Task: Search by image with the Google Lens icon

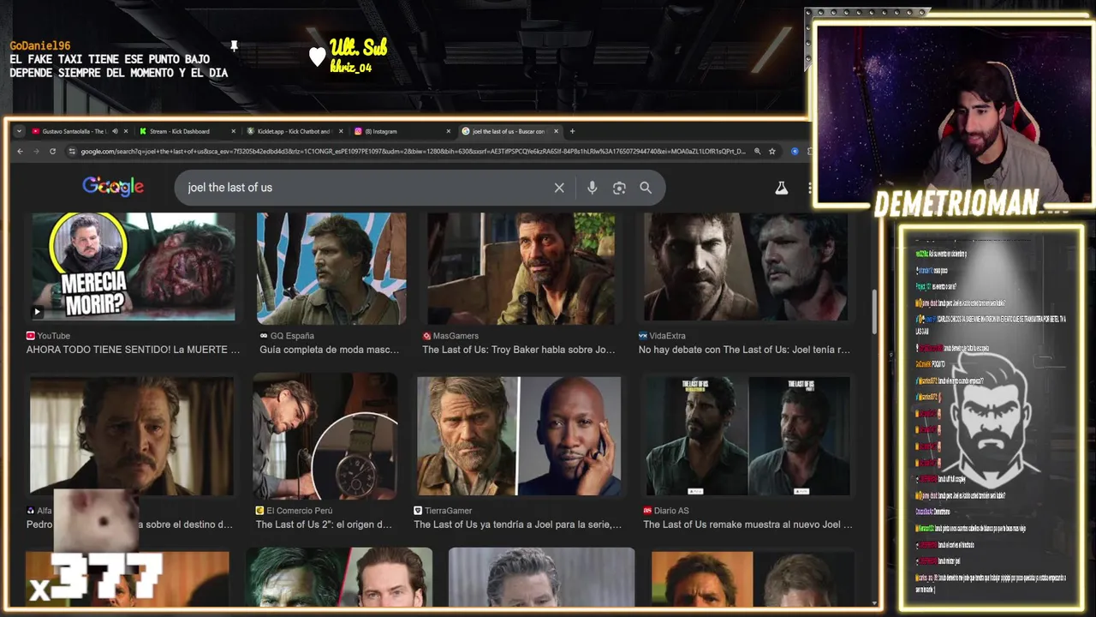Action: click(619, 188)
